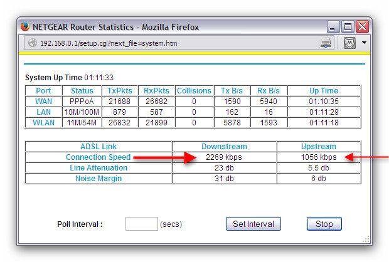Viewport: 389px width, 262px height.
Task: Click the 1056 kbps upstream speed
Action: [x=319, y=157]
